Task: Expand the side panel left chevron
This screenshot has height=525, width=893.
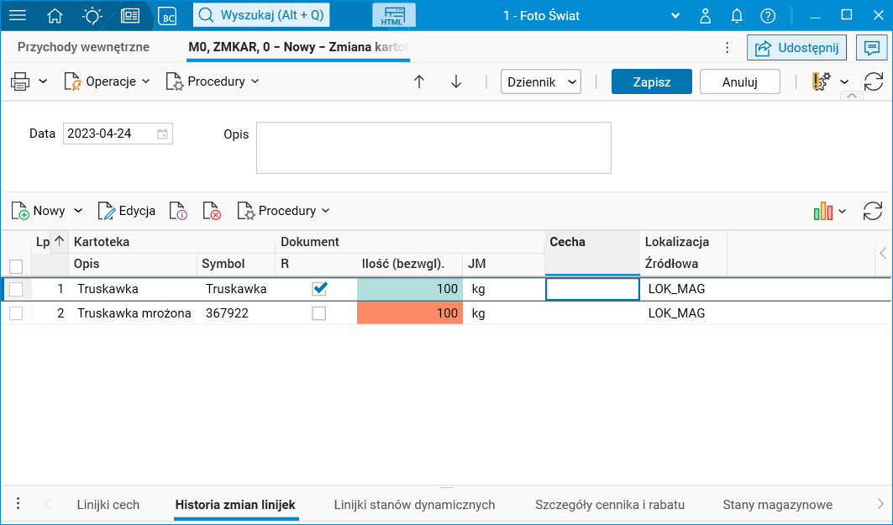Action: (x=883, y=253)
